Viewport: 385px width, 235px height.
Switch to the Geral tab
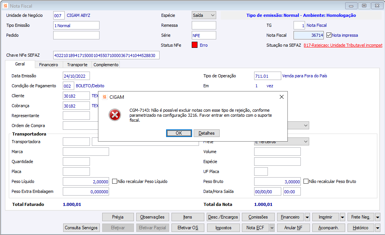pos(20,64)
